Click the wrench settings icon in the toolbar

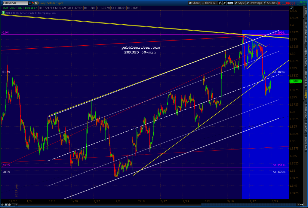pos(224,3)
